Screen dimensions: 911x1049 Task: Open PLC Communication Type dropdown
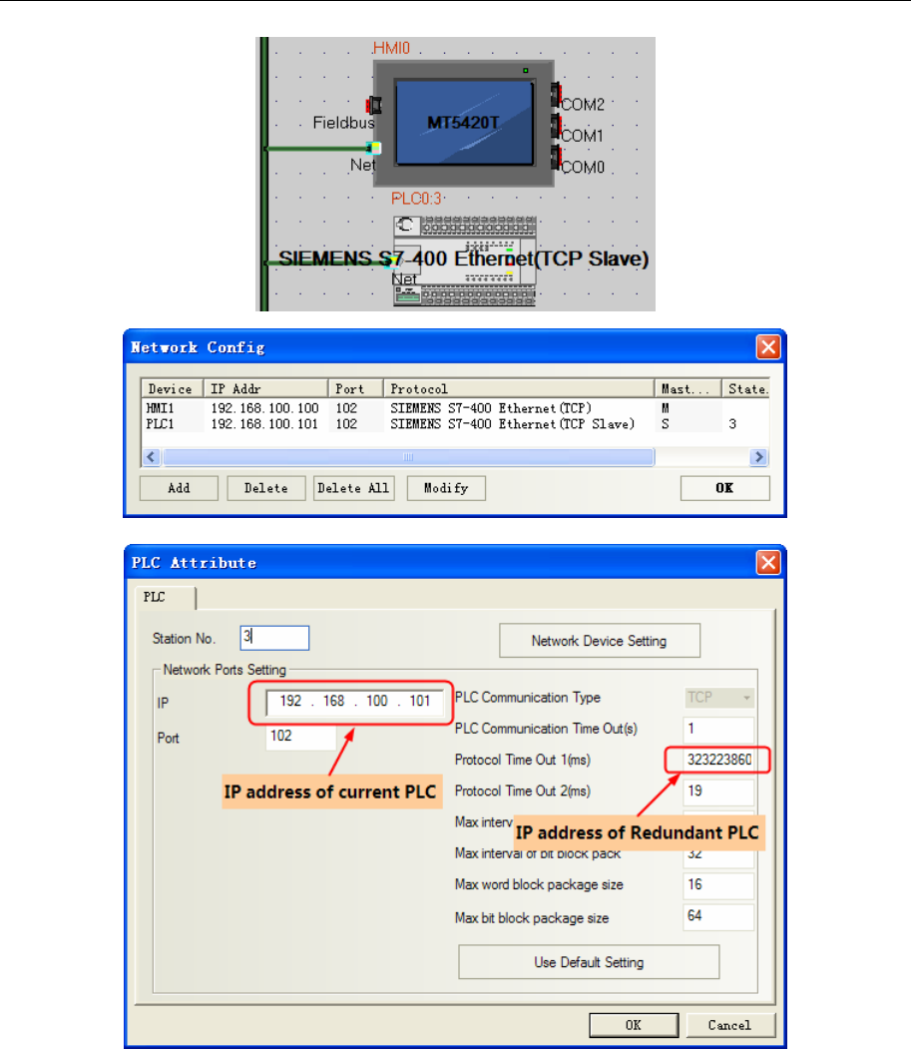[x=719, y=698]
